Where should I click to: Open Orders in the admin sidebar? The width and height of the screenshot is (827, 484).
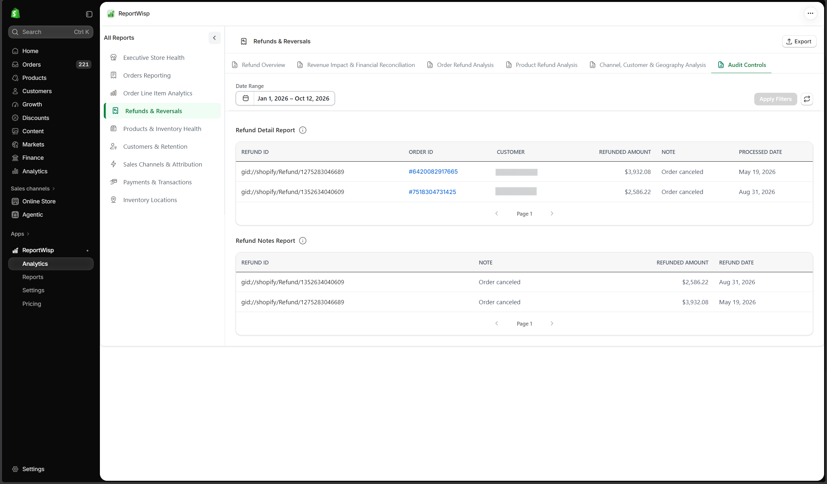click(50, 64)
